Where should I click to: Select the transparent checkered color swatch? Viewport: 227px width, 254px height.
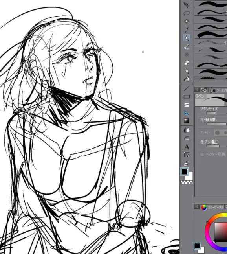click(187, 182)
